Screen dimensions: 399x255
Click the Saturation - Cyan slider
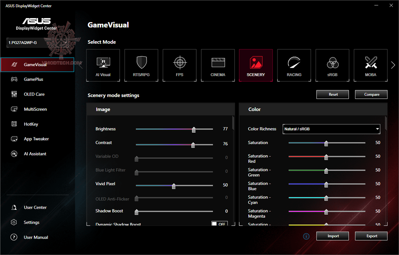(327, 198)
